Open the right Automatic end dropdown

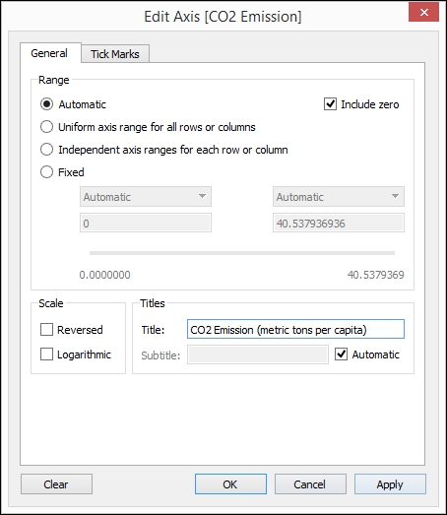pos(339,196)
